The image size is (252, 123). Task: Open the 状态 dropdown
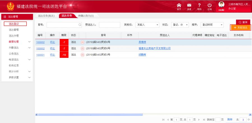coord(180,25)
